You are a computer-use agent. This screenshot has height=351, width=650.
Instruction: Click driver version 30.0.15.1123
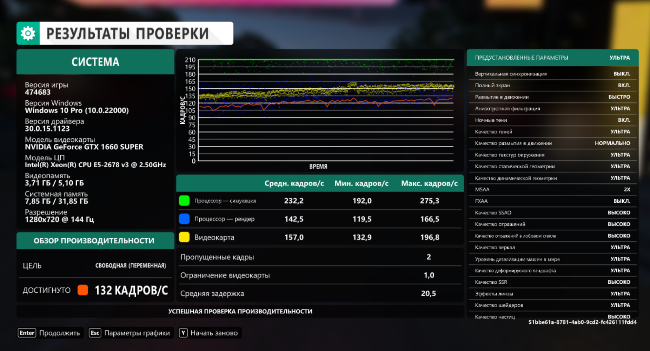tap(47, 129)
